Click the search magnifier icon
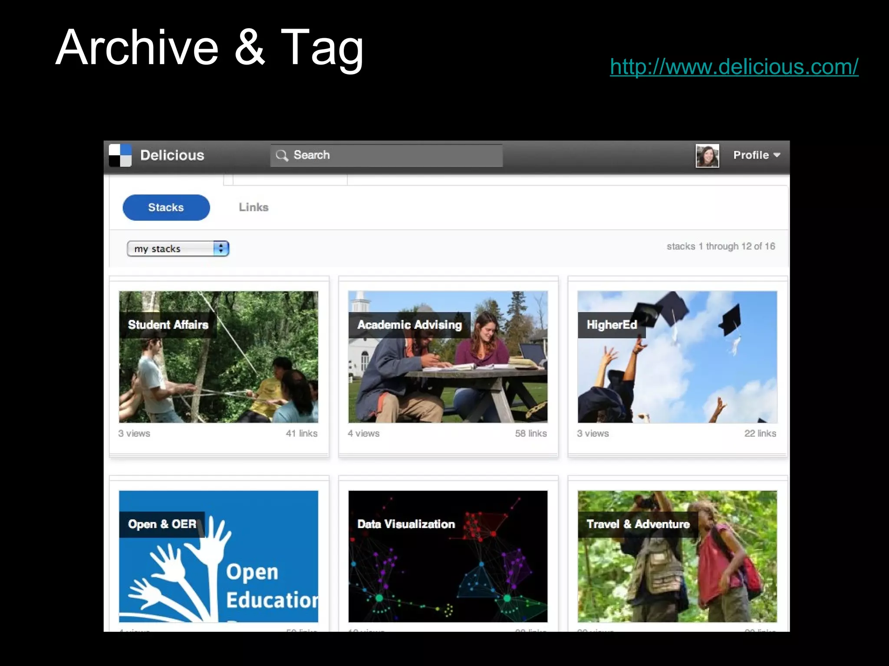This screenshot has width=889, height=666. (282, 155)
